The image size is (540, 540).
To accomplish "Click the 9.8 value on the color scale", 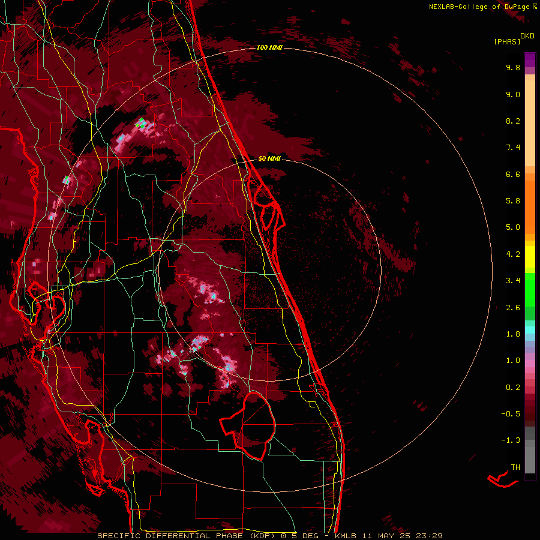I will pyautogui.click(x=513, y=67).
